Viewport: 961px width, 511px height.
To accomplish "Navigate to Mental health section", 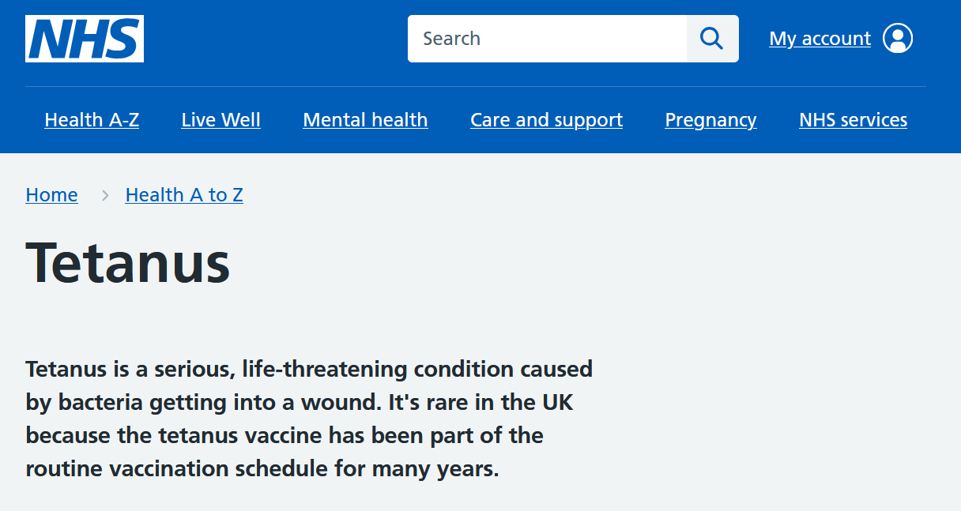I will (x=365, y=119).
